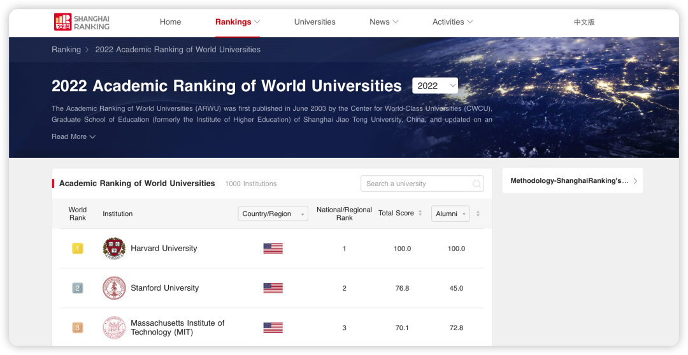Open the Universities menu item
The width and height of the screenshot is (688, 355).
point(315,22)
